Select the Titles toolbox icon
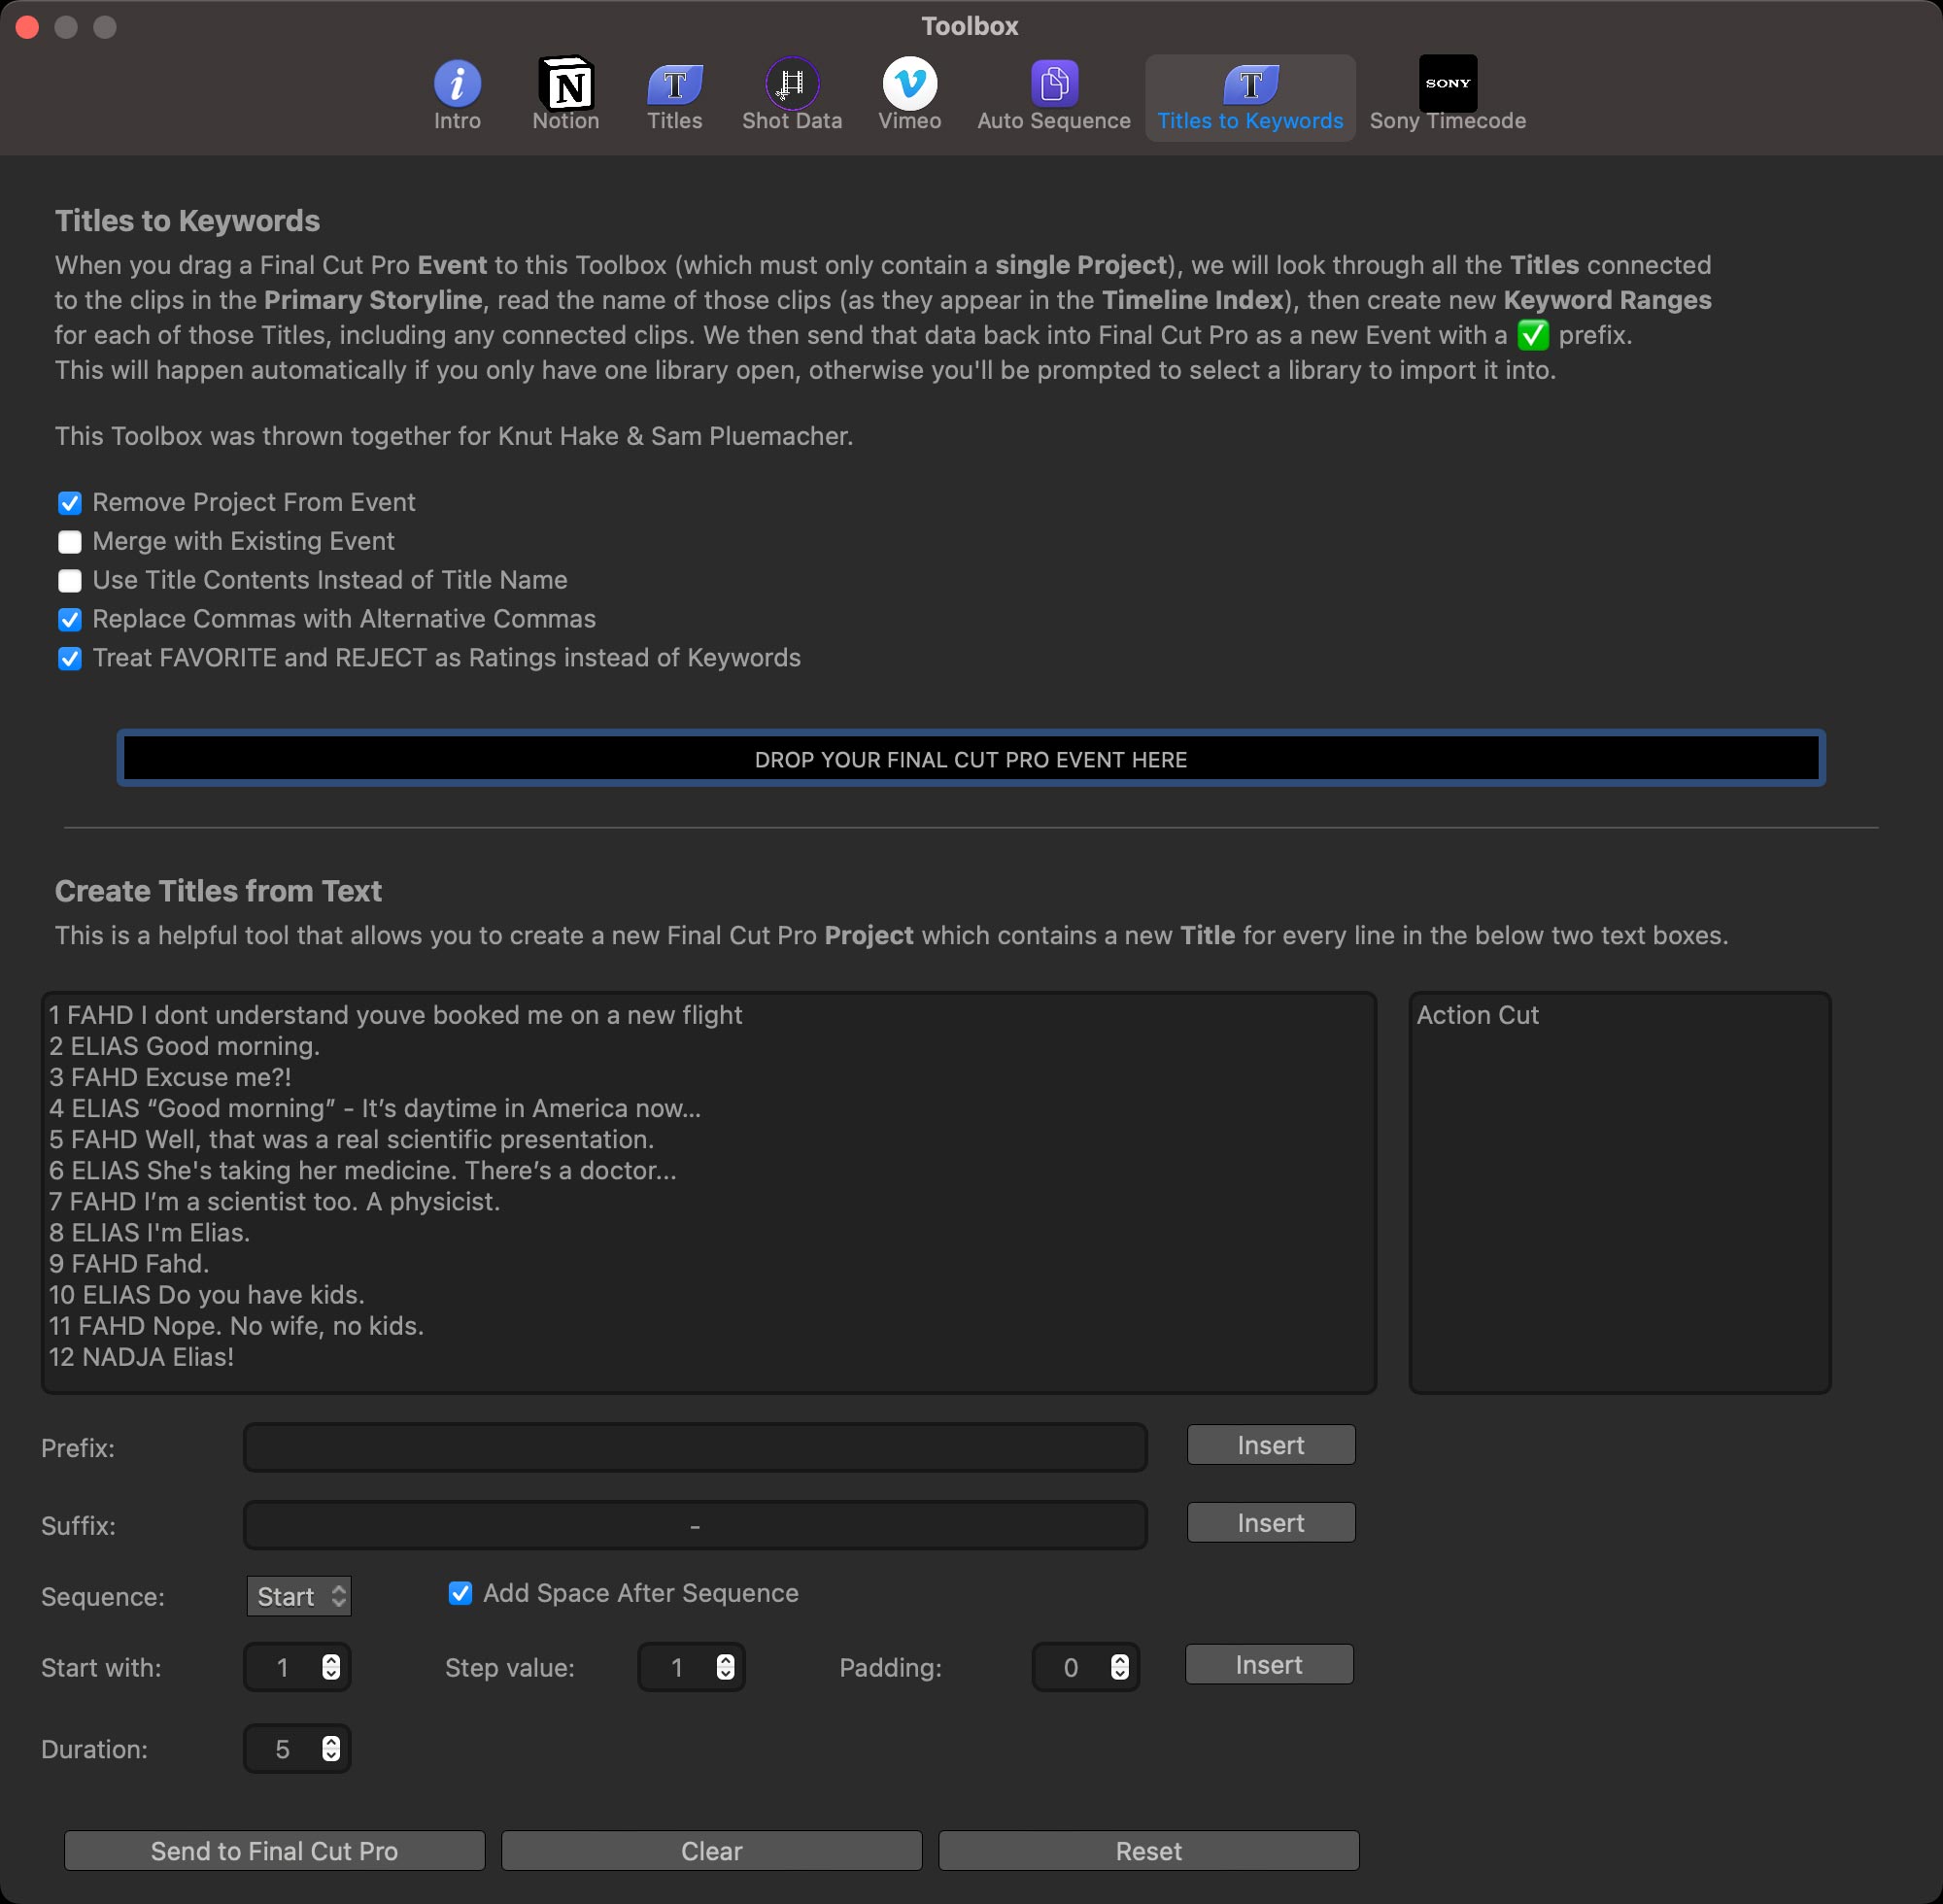 pyautogui.click(x=675, y=84)
